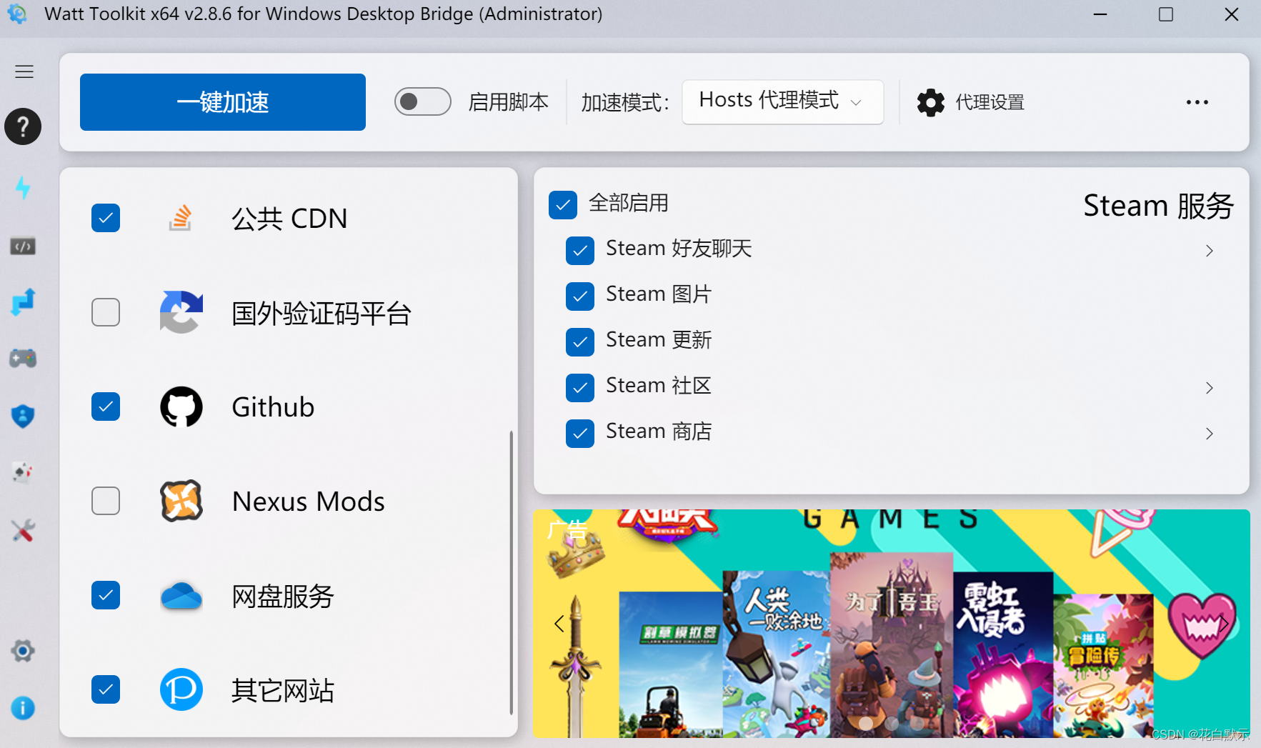
Task: Open the blue arrows account-switch sidebar icon
Action: pos(23,302)
